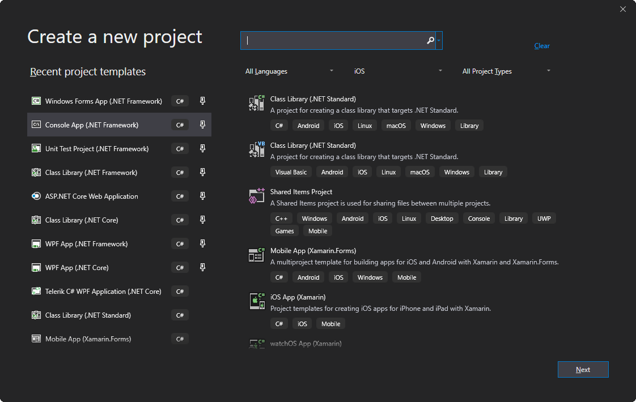Select Telerik C# WPF Application (.NET Core)
This screenshot has height=402, width=636.
(x=119, y=292)
